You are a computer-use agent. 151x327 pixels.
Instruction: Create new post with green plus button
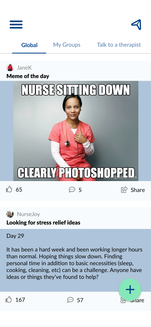coord(130,290)
